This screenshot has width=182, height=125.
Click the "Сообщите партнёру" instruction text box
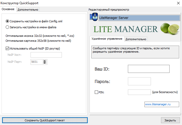pyautogui.click(x=135, y=52)
